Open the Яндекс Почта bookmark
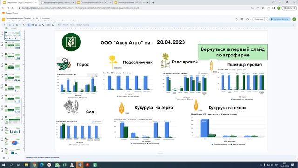Image resolution: width=298 pixels, height=168 pixels. [x=10, y=13]
